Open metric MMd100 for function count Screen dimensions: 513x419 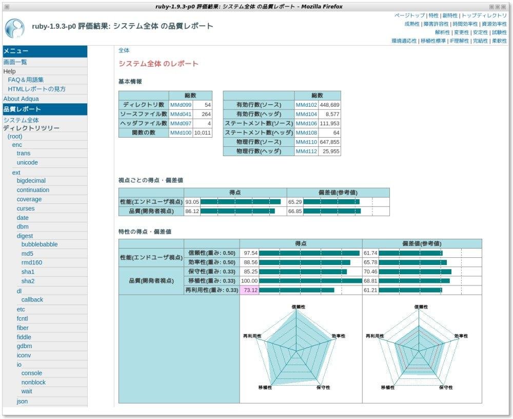(x=181, y=132)
